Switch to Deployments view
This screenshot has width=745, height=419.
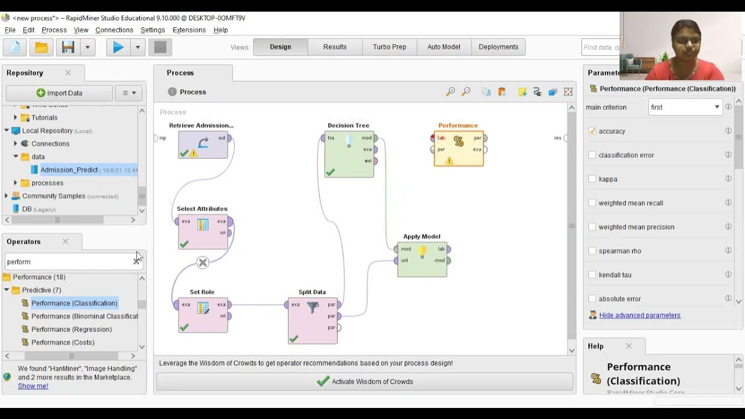[498, 47]
